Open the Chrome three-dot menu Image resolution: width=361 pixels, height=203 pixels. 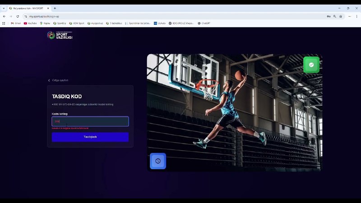click(356, 16)
